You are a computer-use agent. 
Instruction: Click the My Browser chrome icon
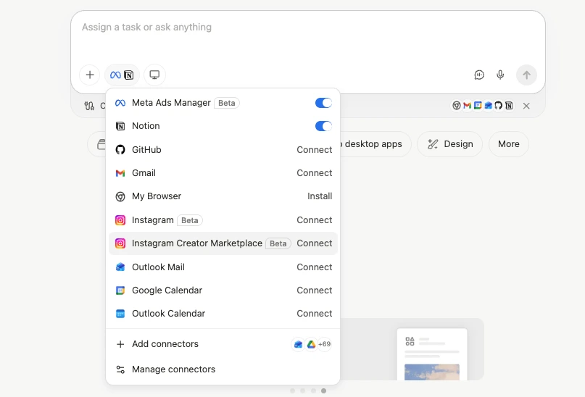120,196
